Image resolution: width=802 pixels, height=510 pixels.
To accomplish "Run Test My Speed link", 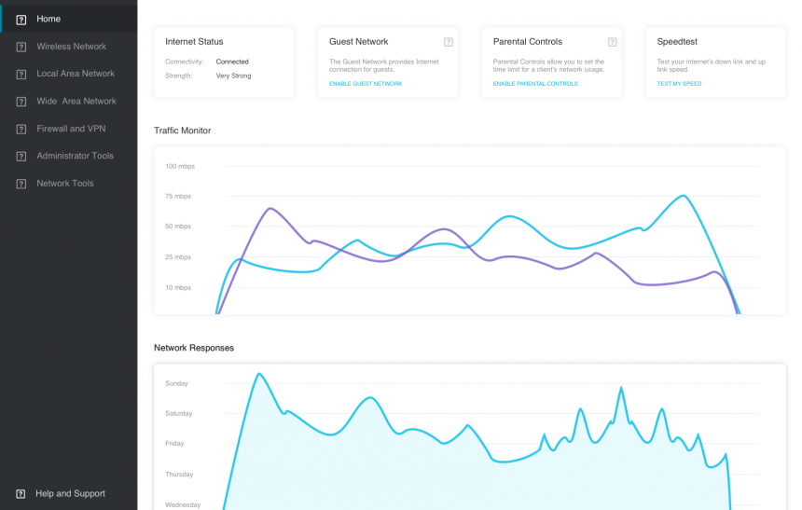I will [679, 84].
